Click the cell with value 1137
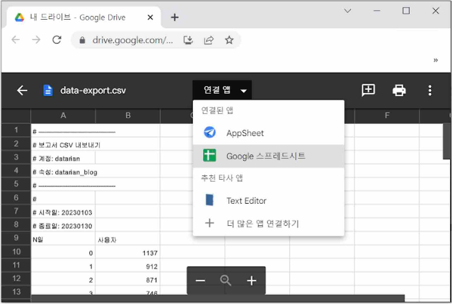Image resolution: width=452 pixels, height=304 pixels. (128, 251)
